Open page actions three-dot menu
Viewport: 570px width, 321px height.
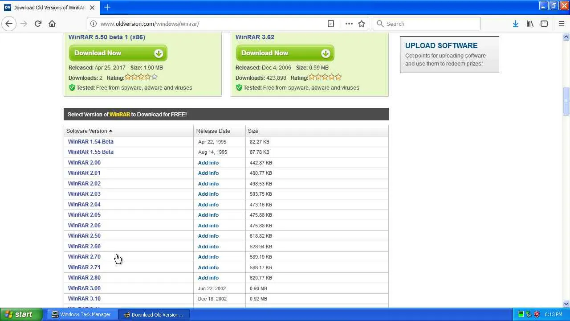point(349,24)
